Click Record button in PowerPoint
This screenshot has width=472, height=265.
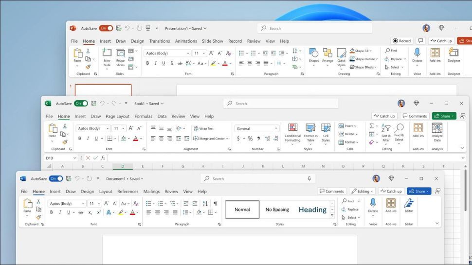pyautogui.click(x=402, y=41)
